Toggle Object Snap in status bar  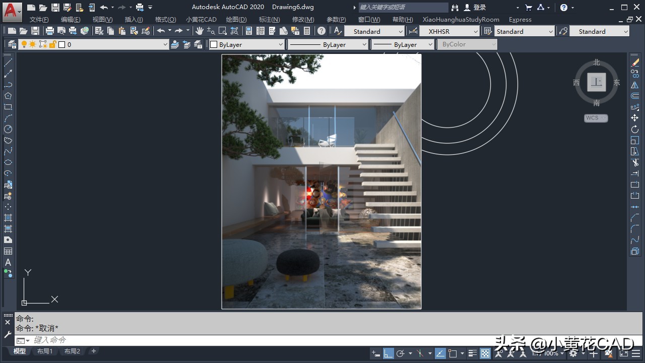[453, 353]
